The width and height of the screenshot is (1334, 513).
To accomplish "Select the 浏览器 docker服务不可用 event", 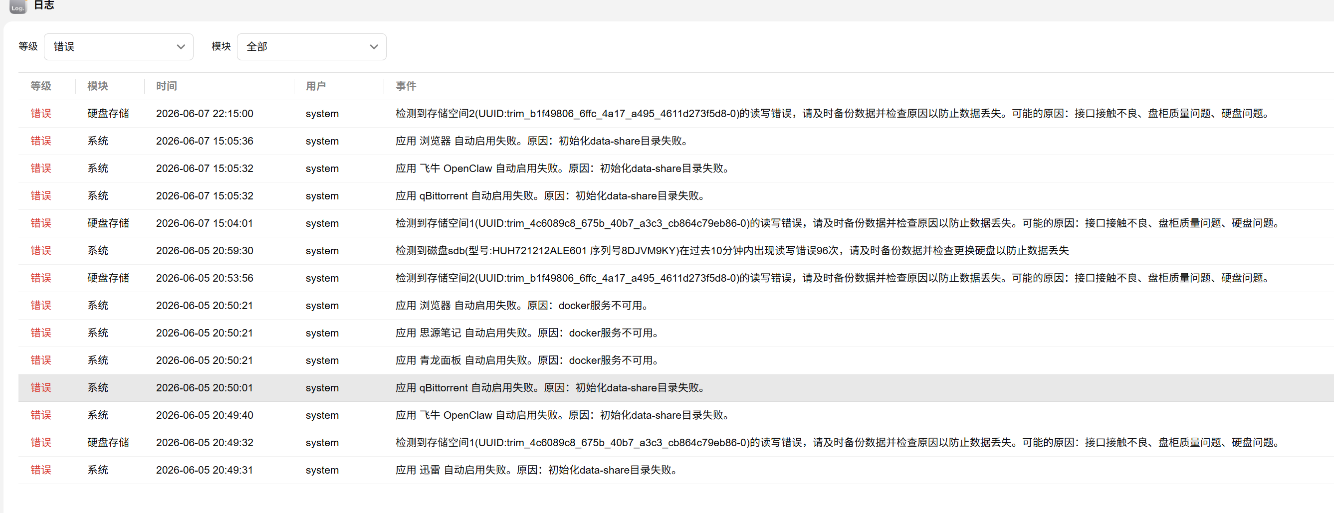I will [x=522, y=306].
